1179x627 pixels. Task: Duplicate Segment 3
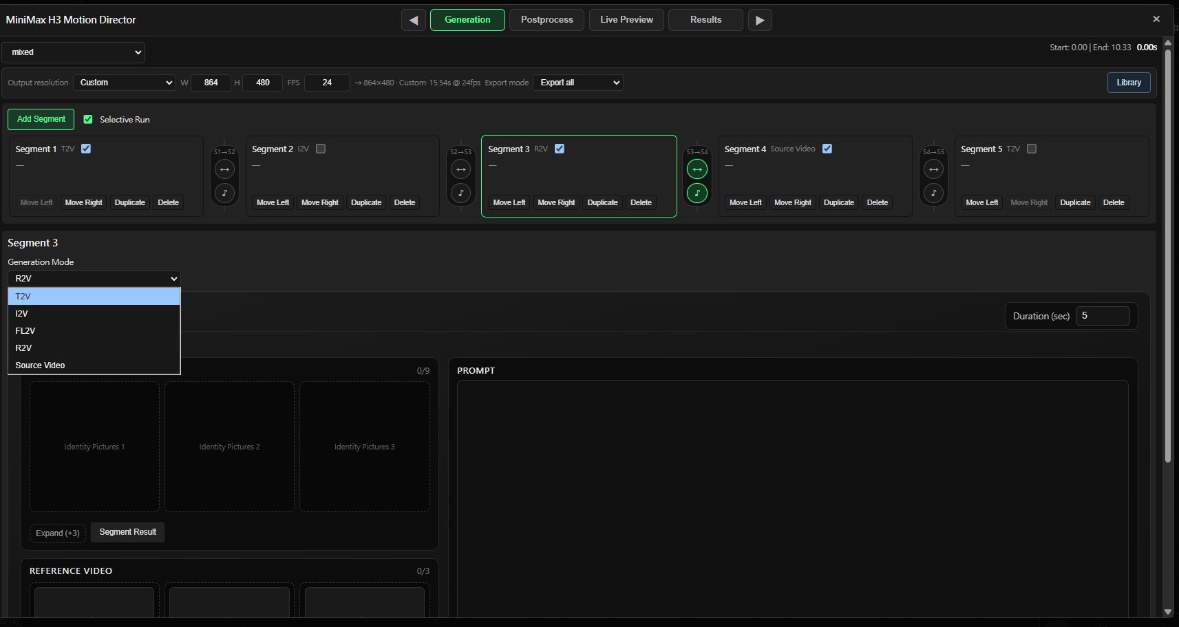pyautogui.click(x=603, y=202)
